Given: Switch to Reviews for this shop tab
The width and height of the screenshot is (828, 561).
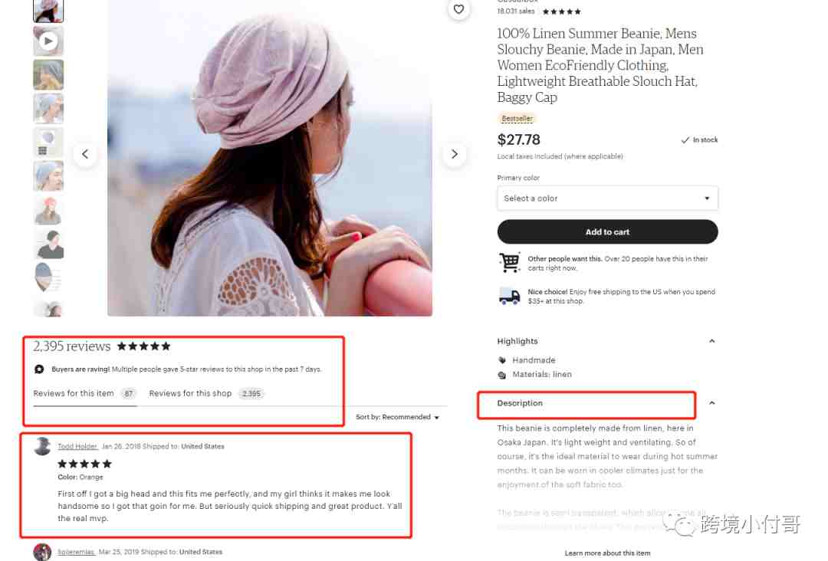Looking at the screenshot, I should [x=206, y=393].
